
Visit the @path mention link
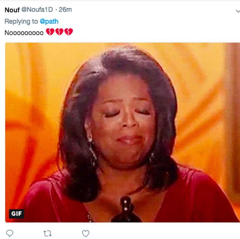pyautogui.click(x=49, y=21)
